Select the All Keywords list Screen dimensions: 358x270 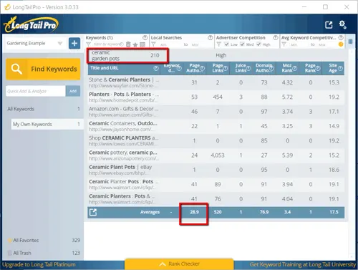click(x=44, y=109)
